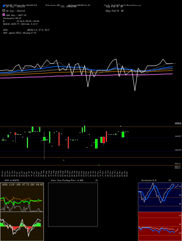Viewport: 182px width, 241px height.
Task: Select the 50 Day moving average label
Action: [x=15, y=11]
